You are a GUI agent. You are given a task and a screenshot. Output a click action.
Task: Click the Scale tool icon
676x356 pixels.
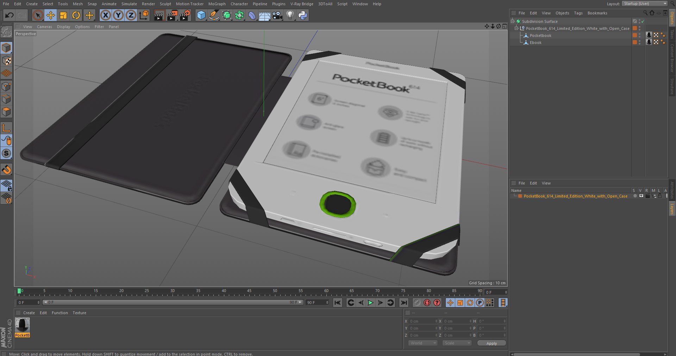click(63, 15)
